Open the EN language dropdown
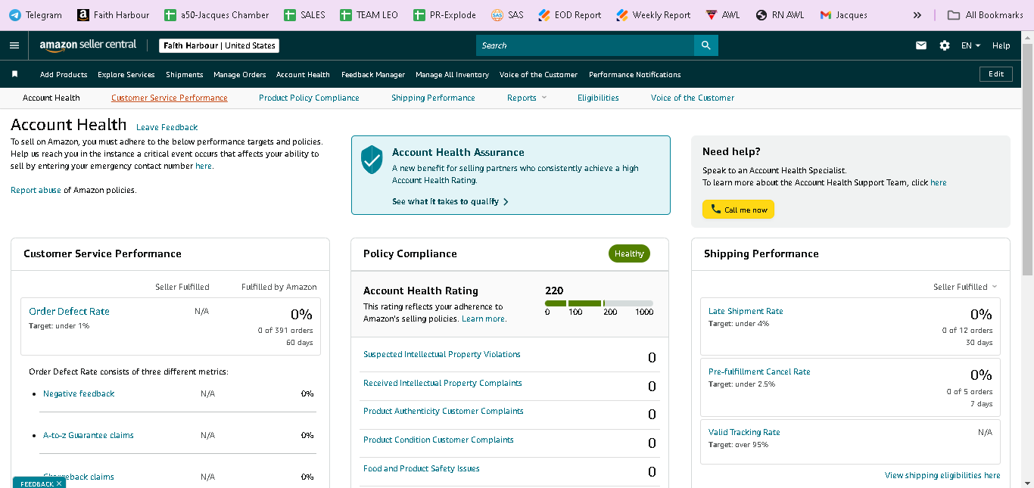Image resolution: width=1034 pixels, height=488 pixels. pos(970,45)
